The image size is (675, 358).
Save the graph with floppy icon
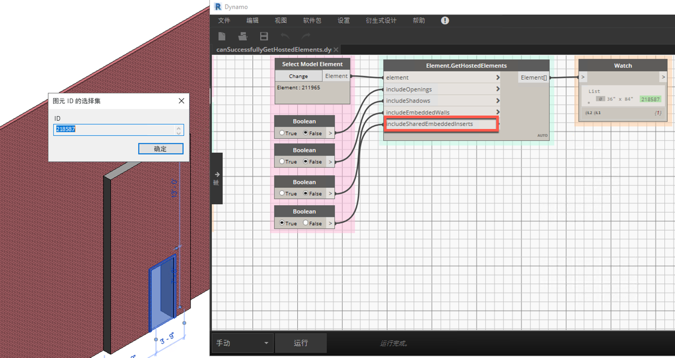[264, 36]
